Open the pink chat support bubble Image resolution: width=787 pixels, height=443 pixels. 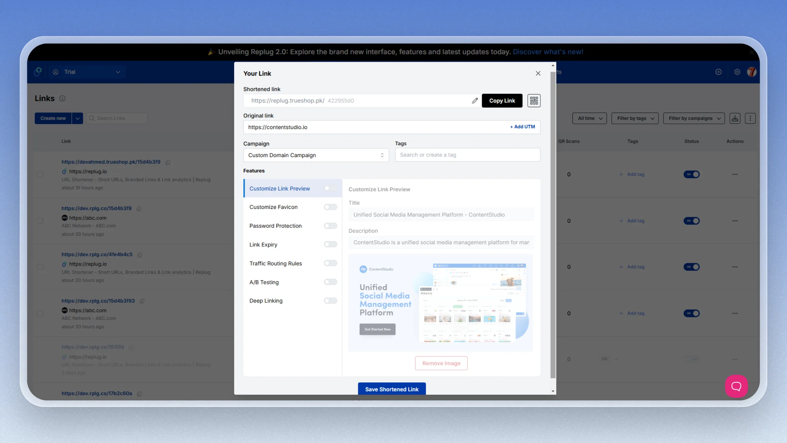[736, 386]
